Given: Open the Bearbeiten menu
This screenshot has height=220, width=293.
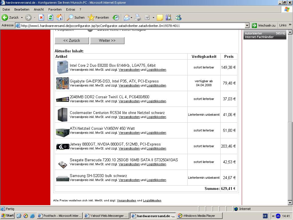Looking at the screenshot, I should point(22,9).
